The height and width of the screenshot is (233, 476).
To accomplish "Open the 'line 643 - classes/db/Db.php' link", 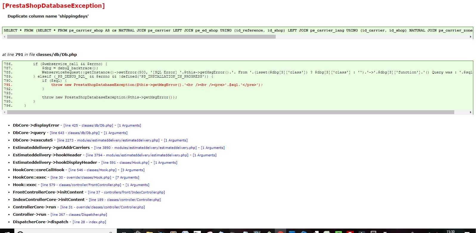I will [75, 133].
